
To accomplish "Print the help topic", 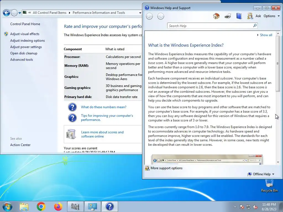I will pyautogui.click(x=228, y=16).
